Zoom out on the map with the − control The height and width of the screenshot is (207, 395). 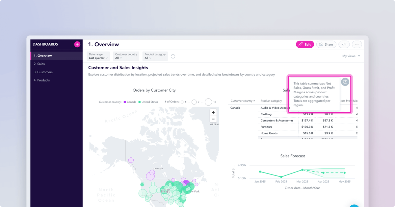click(x=213, y=119)
